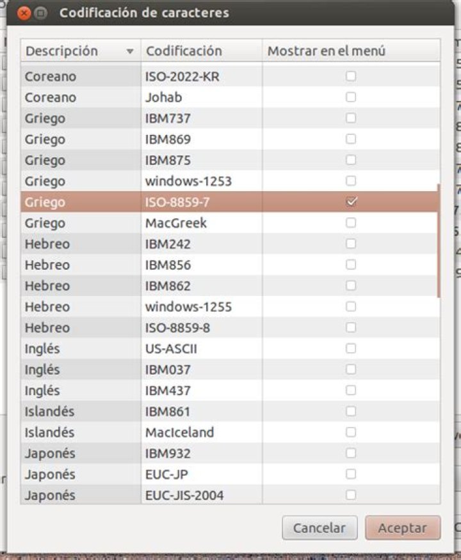This screenshot has width=461, height=560.
Task: Enable the ISO-2022-KR menu checkbox
Action: [351, 76]
